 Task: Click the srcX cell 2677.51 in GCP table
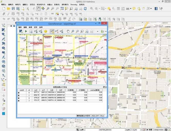[36, 92]
